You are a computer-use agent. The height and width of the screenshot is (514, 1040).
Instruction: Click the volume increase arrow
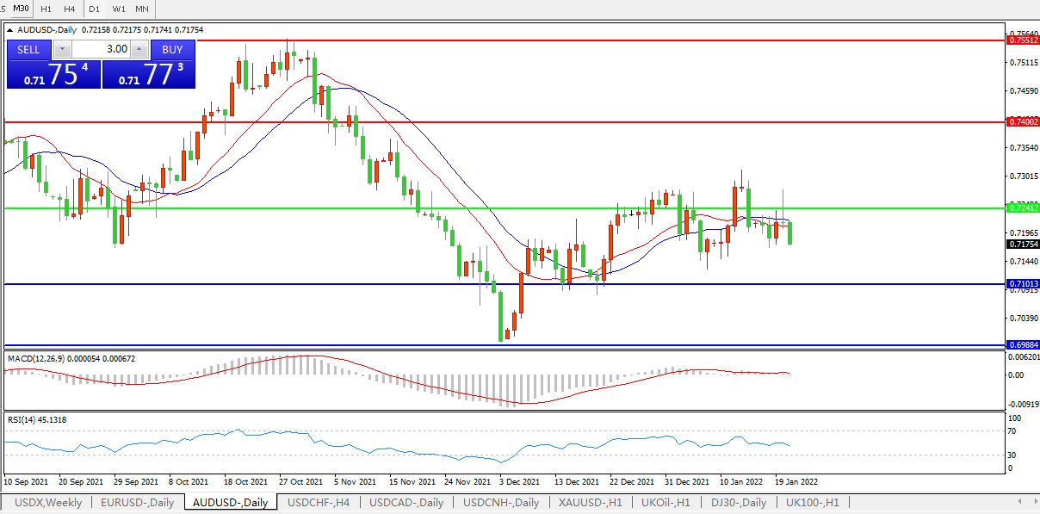pos(140,49)
